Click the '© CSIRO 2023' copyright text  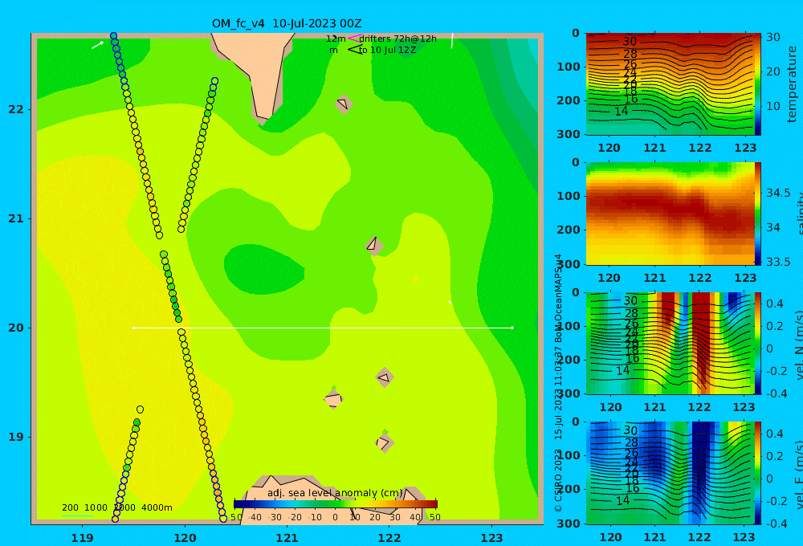point(558,480)
